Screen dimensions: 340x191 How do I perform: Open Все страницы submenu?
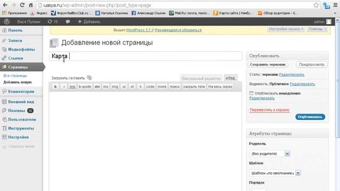(15, 75)
